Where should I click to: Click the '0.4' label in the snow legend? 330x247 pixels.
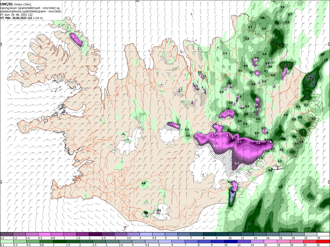28,238
